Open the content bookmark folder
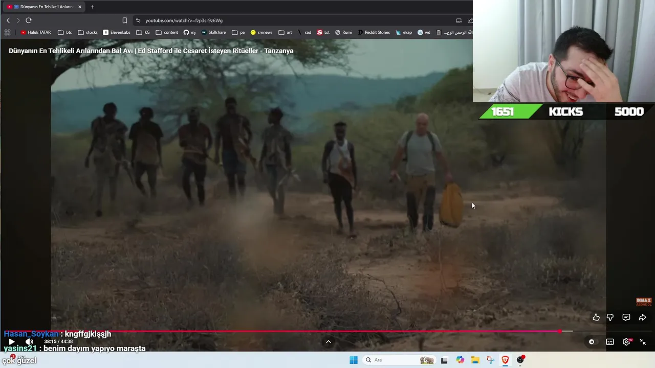This screenshot has height=368, width=655. (x=167, y=32)
